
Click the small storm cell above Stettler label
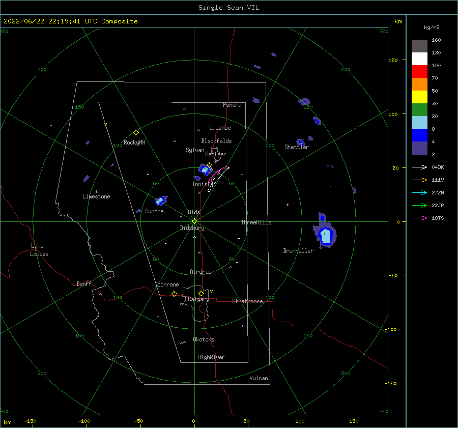(300, 142)
